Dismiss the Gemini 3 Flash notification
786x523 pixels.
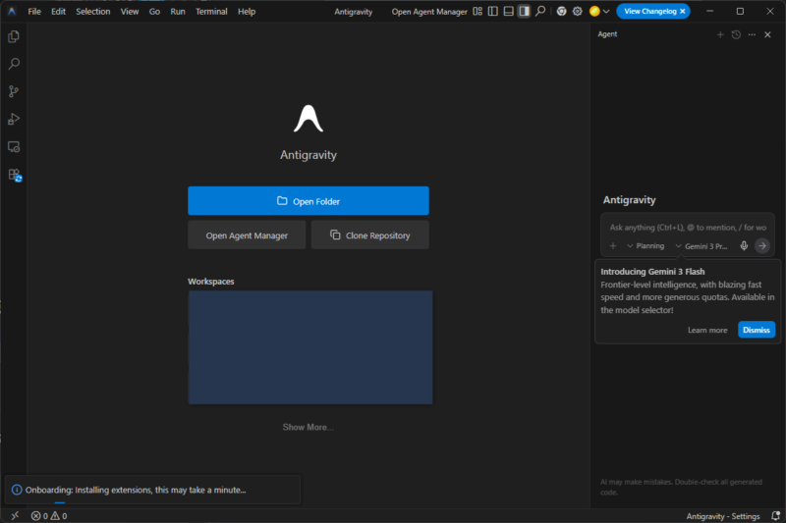756,330
